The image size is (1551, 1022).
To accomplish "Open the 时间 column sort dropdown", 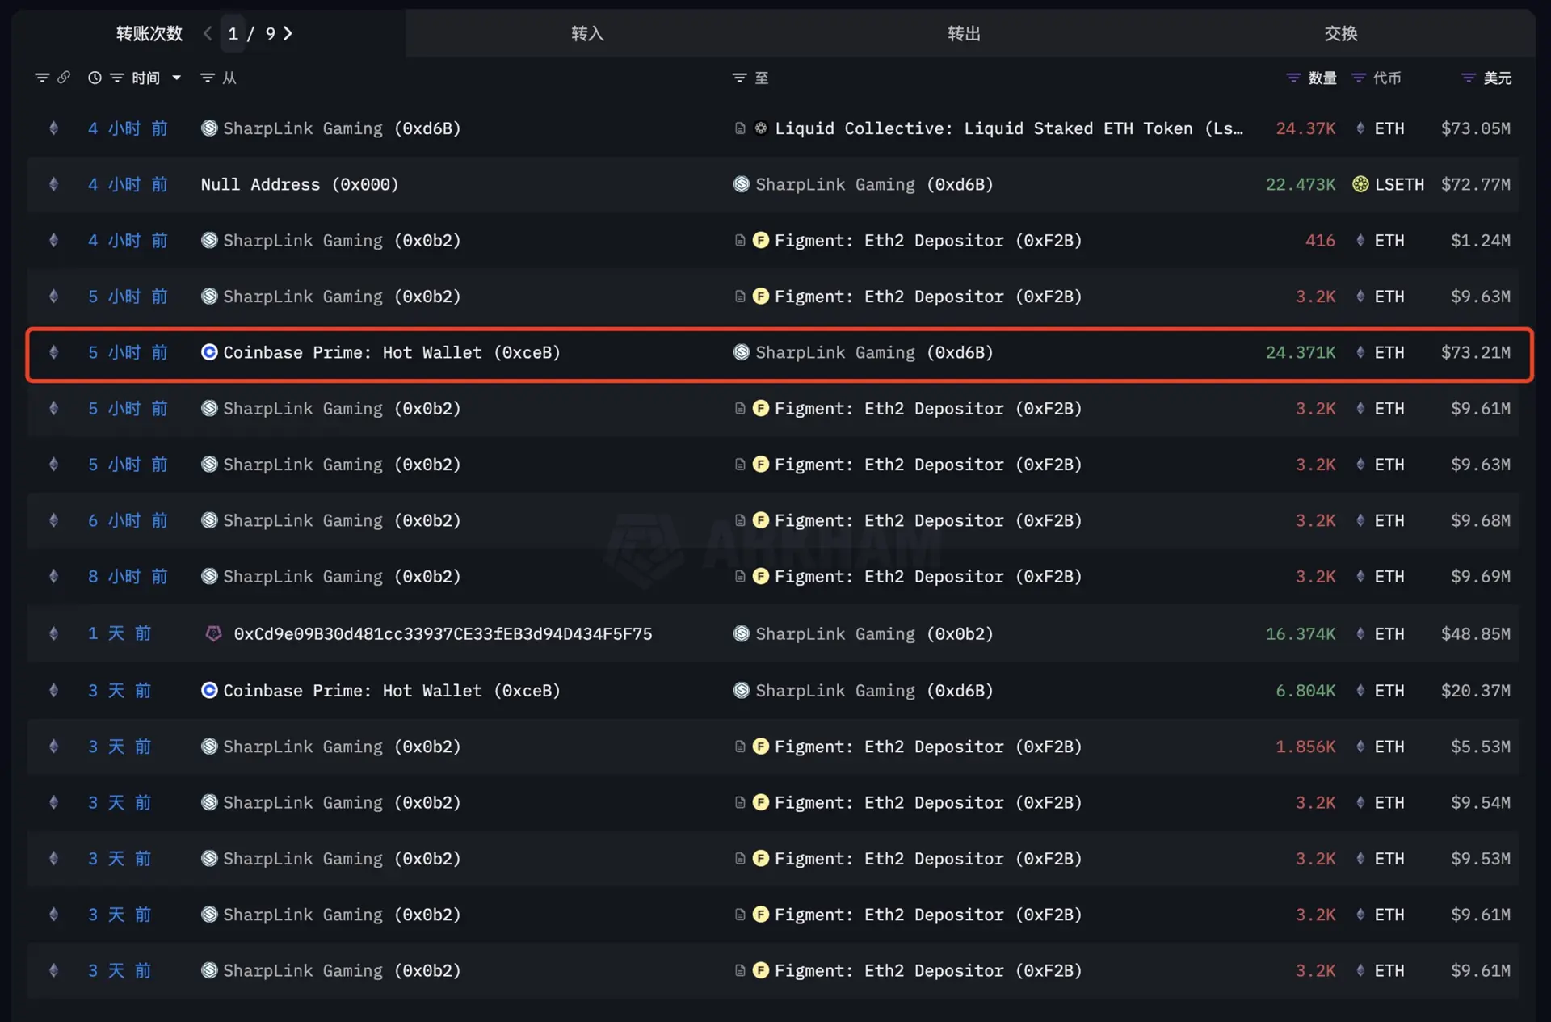I will coord(176,78).
